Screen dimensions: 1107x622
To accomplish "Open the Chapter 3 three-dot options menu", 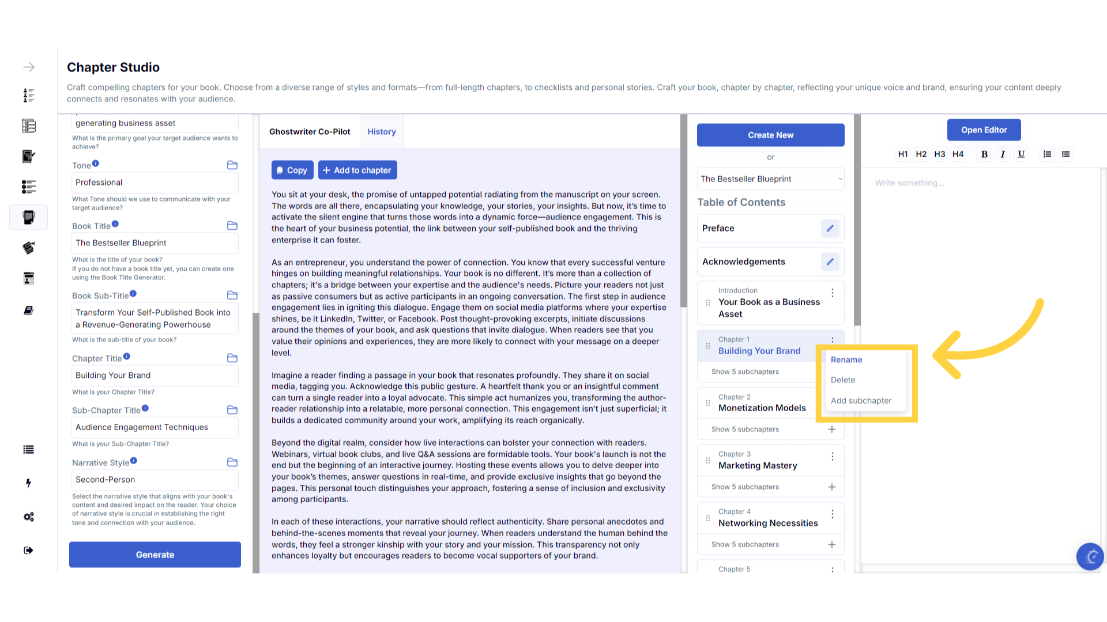I will pos(832,457).
